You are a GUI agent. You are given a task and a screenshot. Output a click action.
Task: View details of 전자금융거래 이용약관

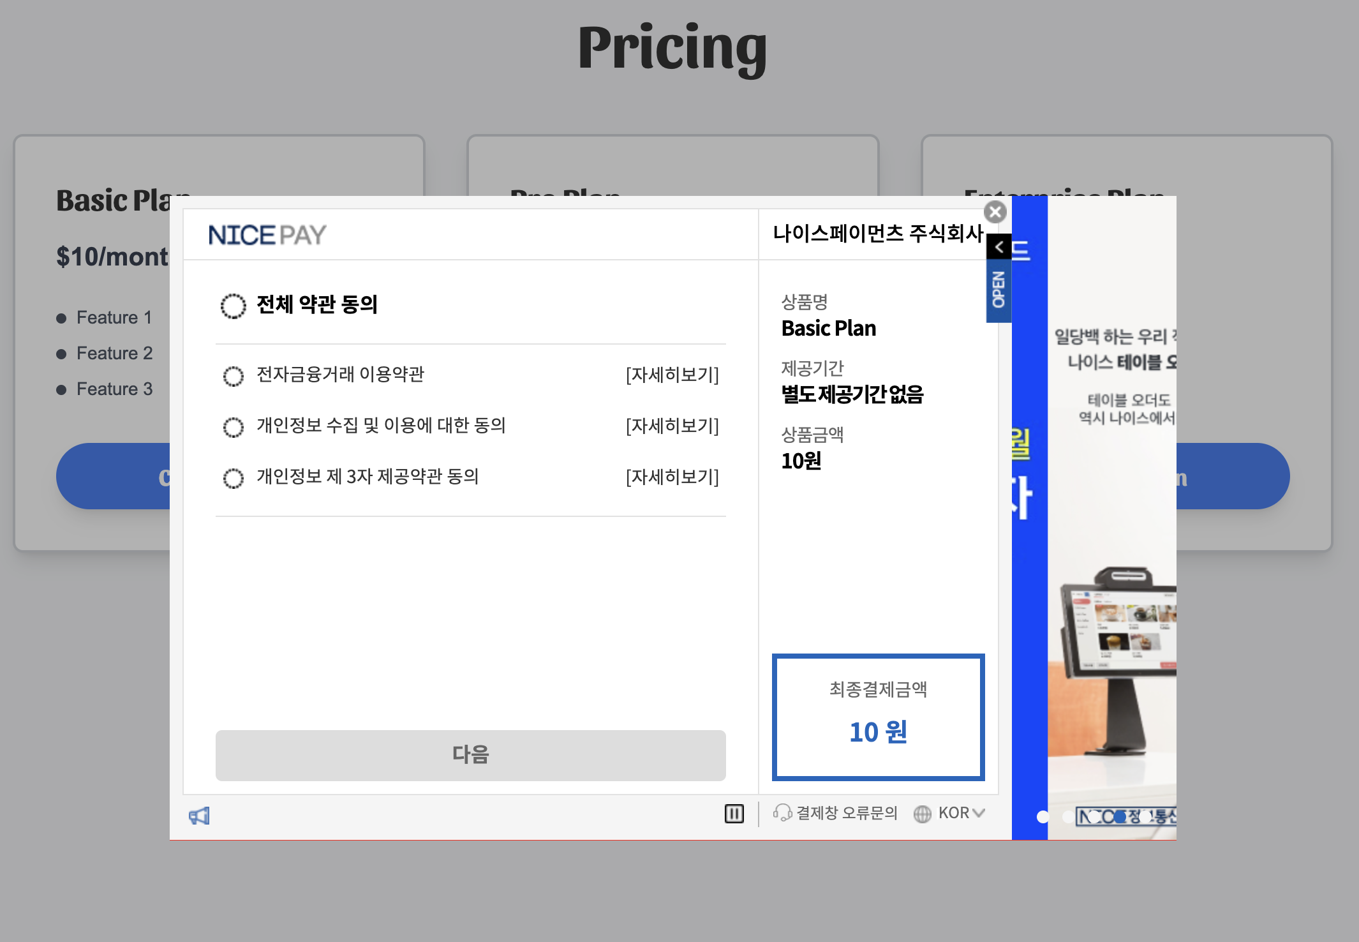[672, 375]
